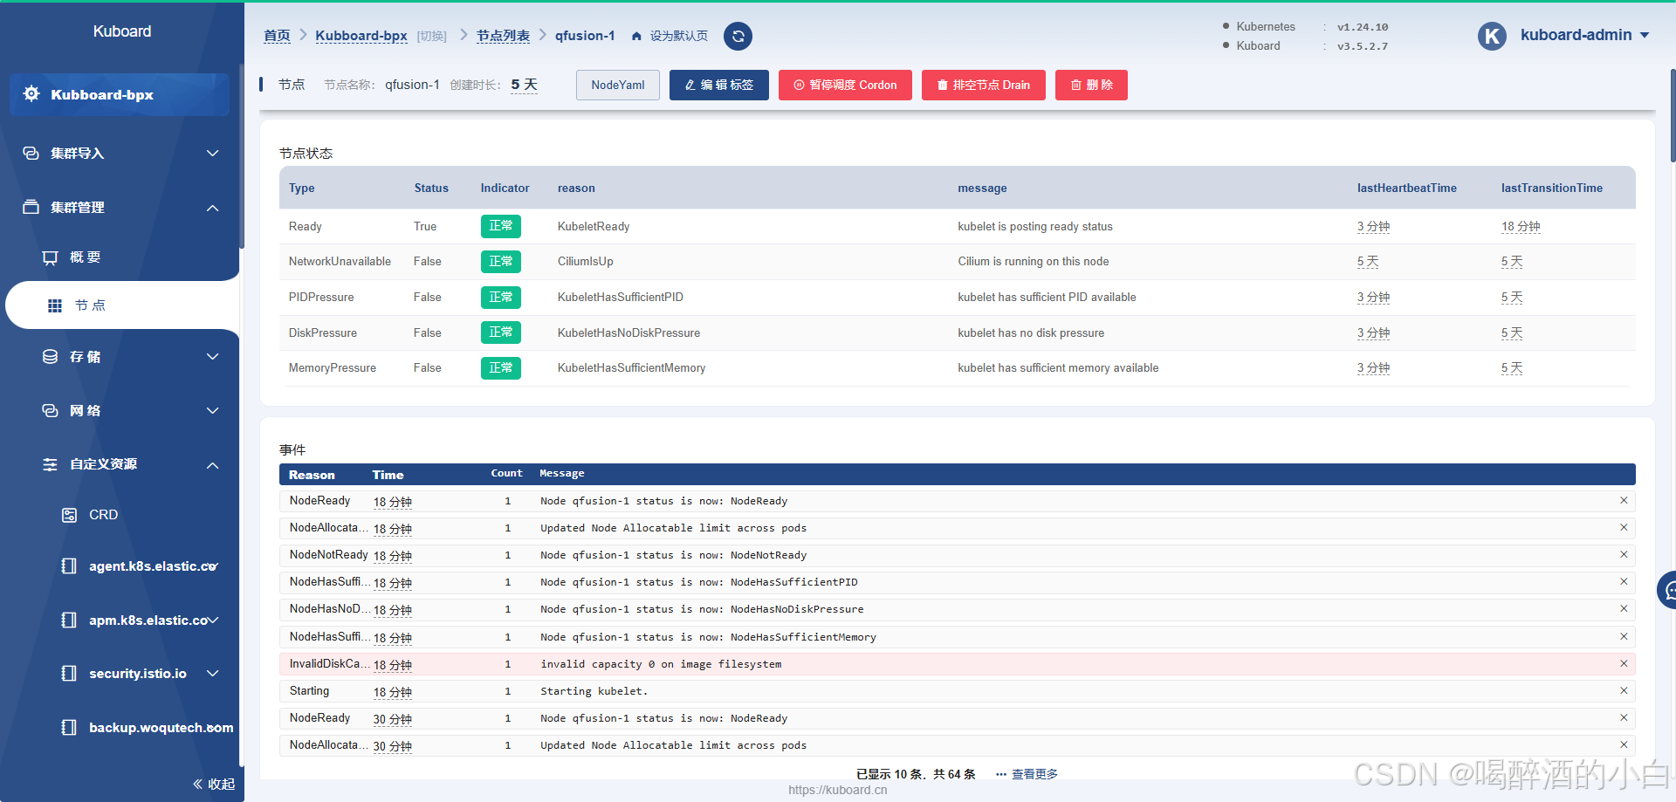The height and width of the screenshot is (802, 1676).
Task: Dismiss the InvalidDiskCapacity event row
Action: [1624, 664]
